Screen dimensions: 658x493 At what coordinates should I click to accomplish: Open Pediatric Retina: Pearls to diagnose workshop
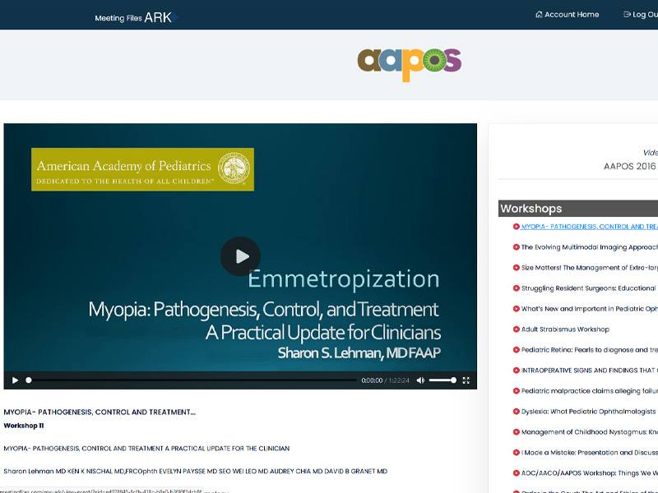(589, 350)
